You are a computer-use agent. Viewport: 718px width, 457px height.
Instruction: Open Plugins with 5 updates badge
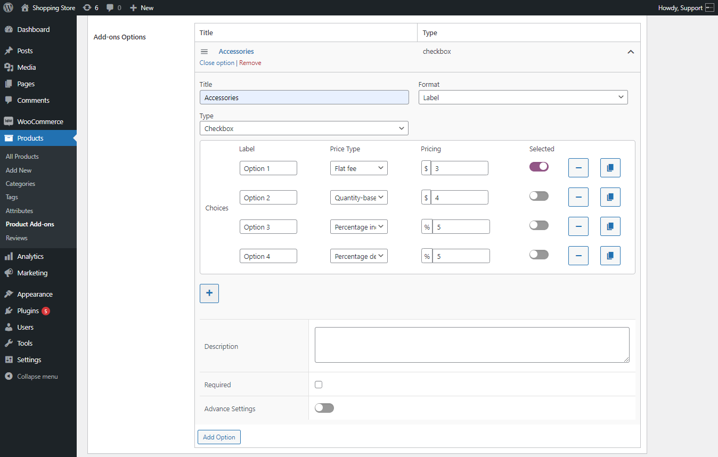click(38, 311)
